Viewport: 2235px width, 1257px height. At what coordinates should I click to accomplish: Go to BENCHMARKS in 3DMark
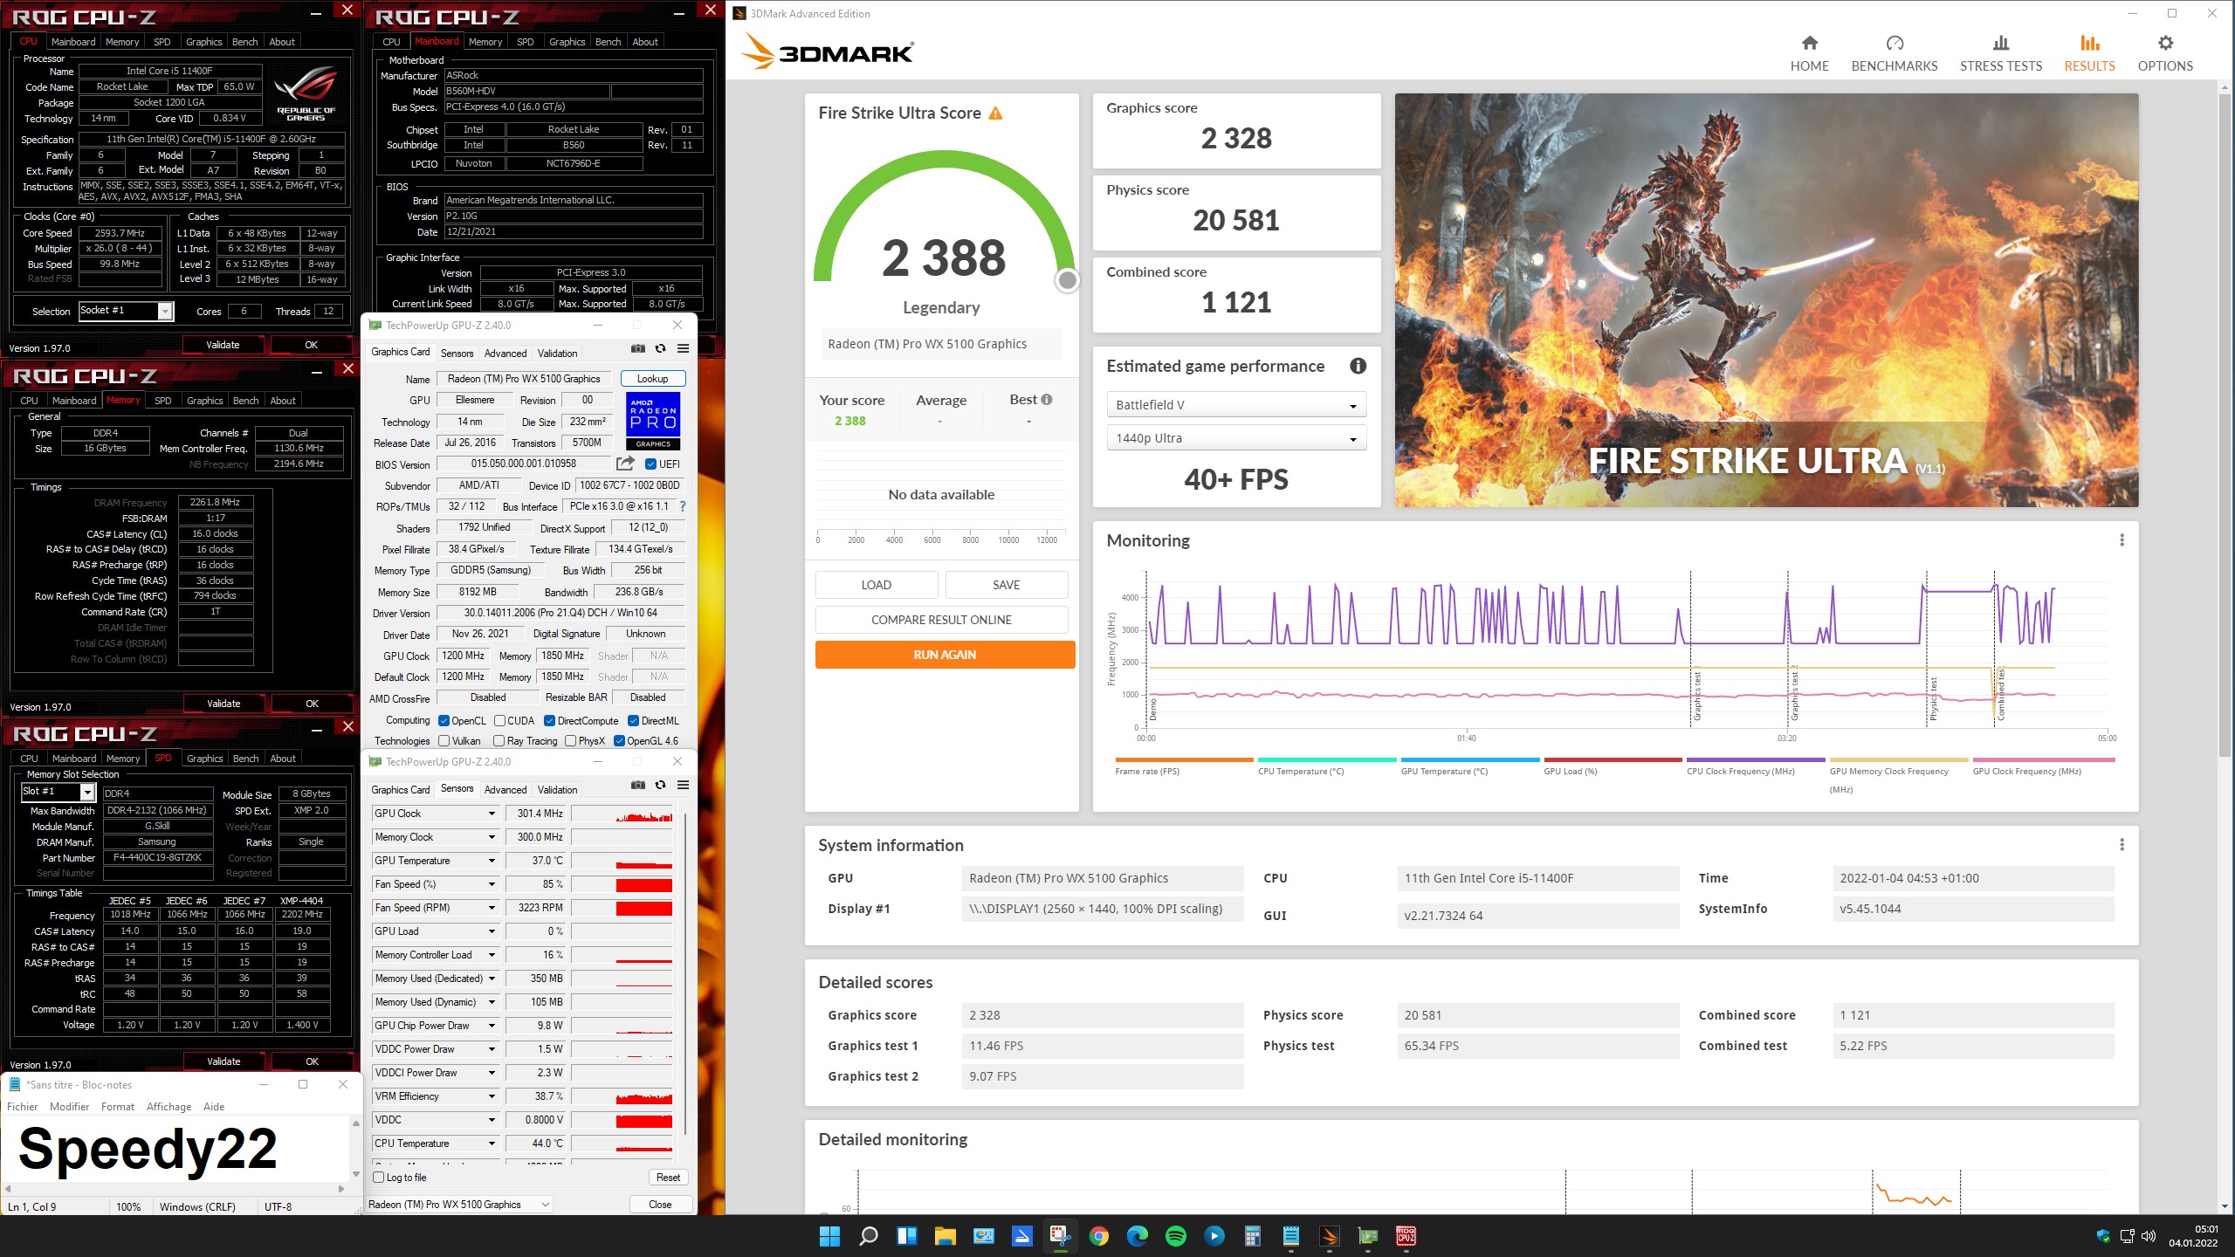(1895, 53)
